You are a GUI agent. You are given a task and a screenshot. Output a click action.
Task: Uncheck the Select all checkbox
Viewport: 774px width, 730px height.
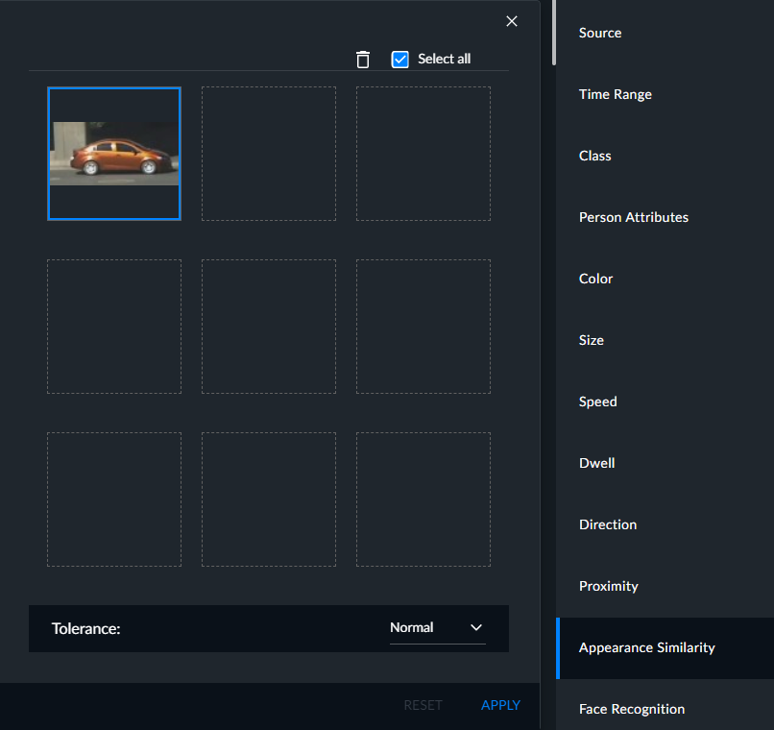click(399, 60)
